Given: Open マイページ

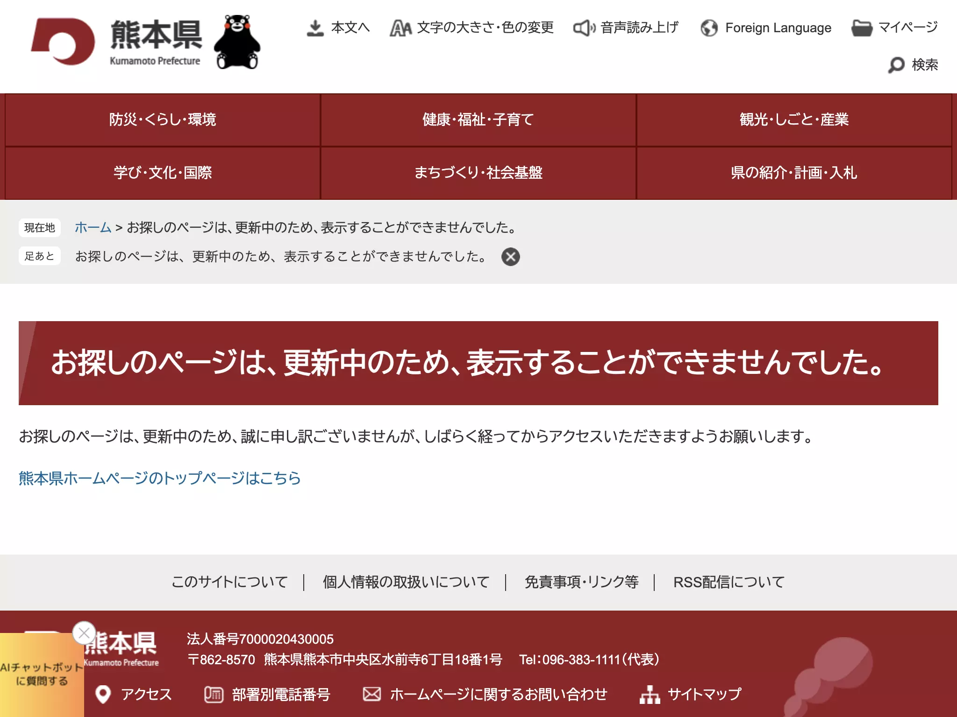Looking at the screenshot, I should pyautogui.click(x=908, y=27).
